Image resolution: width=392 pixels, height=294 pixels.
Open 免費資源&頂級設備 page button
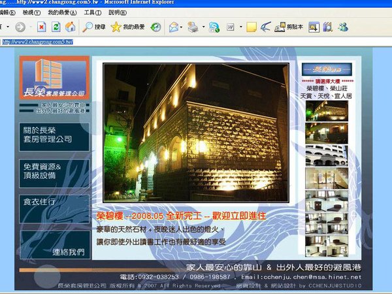click(54, 174)
